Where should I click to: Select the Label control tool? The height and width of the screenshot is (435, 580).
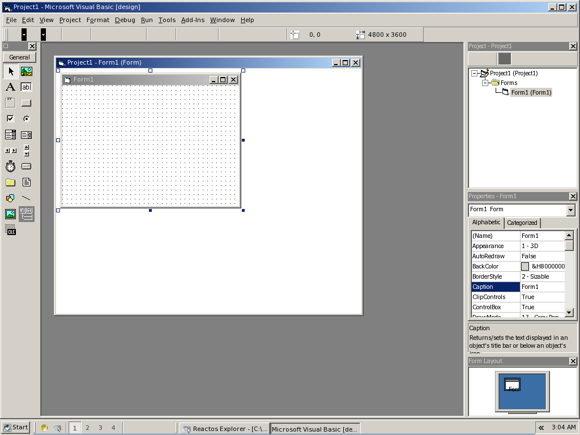pyautogui.click(x=10, y=87)
